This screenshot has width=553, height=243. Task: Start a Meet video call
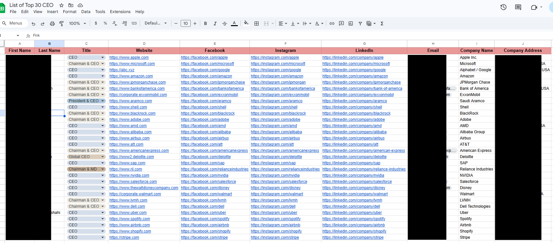(x=534, y=7)
